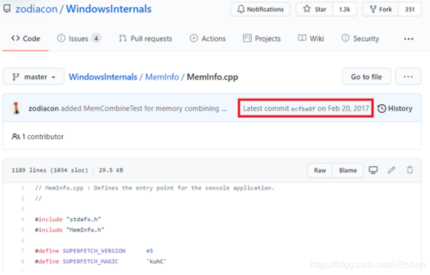Open zodiacon author name in commit bar
This screenshot has height=275, width=430.
[x=43, y=108]
